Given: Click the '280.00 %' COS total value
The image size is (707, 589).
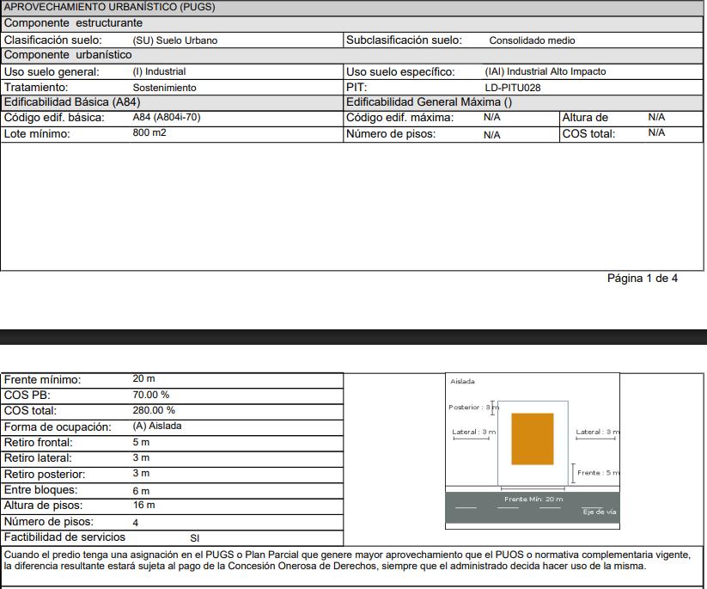Looking at the screenshot, I should (153, 411).
